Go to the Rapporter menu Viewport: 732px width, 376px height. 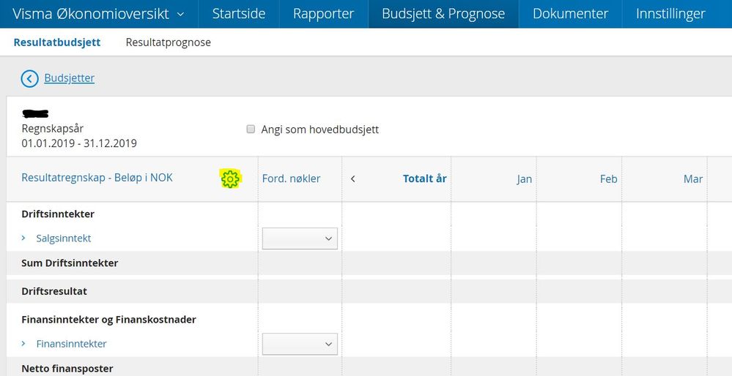click(324, 14)
